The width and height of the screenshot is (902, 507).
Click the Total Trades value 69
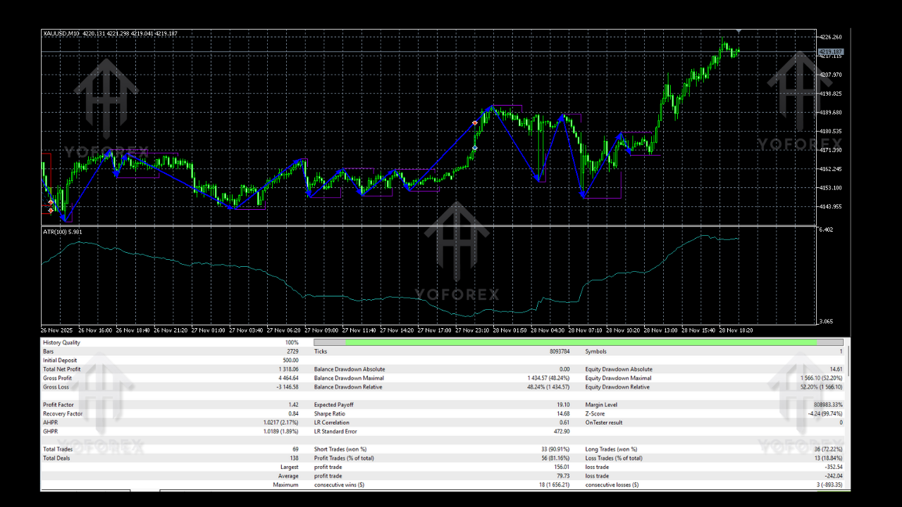295,449
